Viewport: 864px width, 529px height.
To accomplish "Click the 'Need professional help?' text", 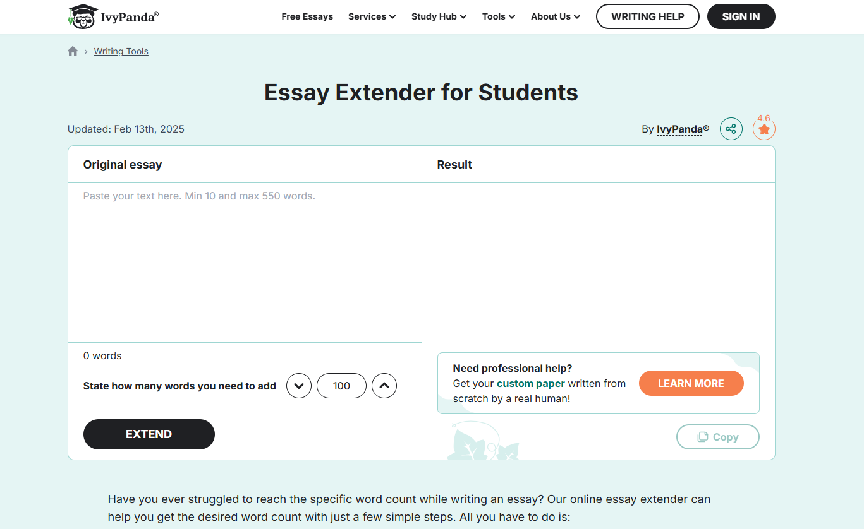I will pos(513,369).
